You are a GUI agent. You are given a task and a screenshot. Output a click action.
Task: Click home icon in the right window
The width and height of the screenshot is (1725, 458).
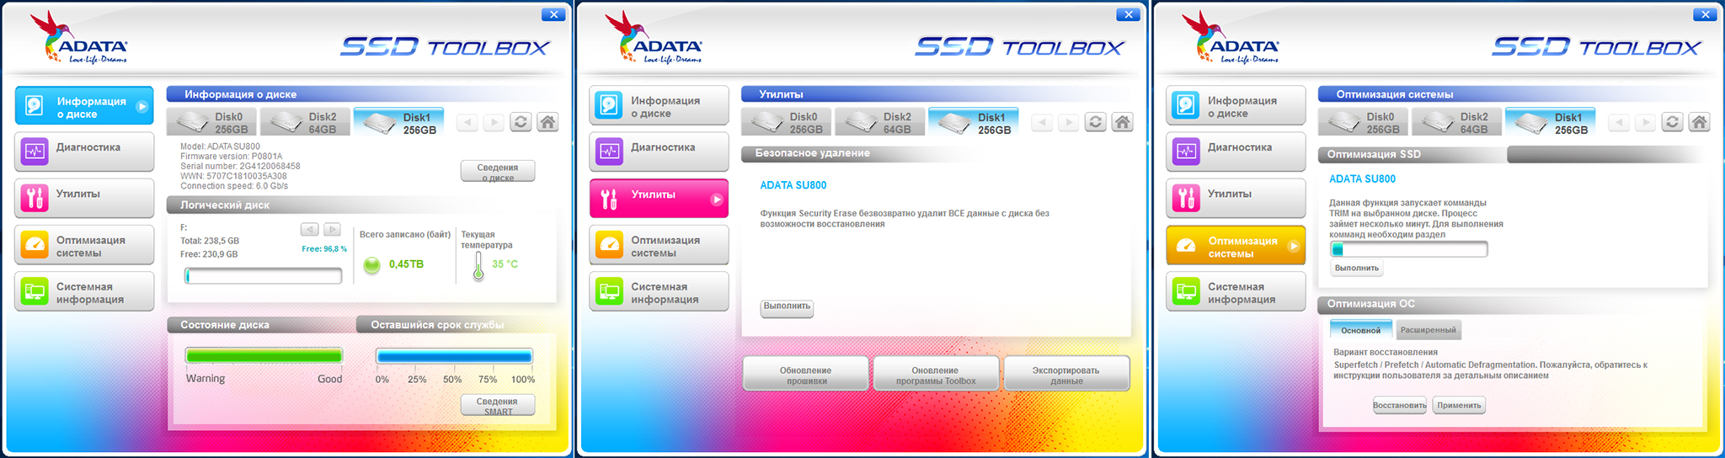1699,122
